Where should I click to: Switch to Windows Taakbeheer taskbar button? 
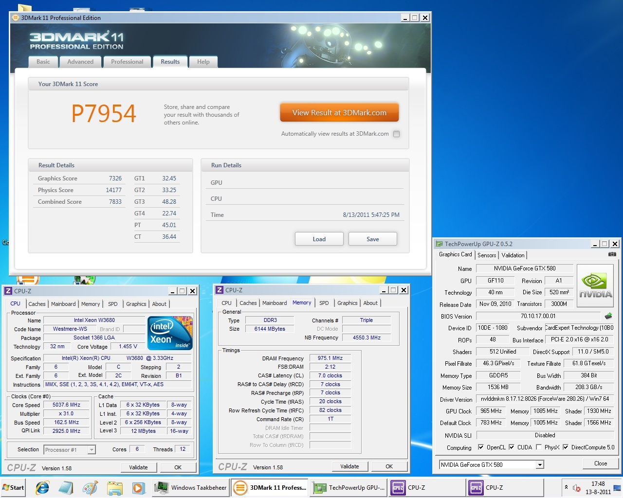click(191, 488)
